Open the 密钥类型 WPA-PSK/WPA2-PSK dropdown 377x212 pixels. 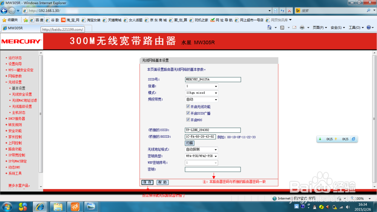point(201,156)
